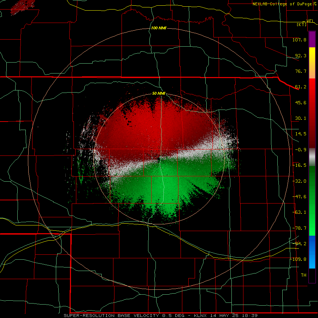Pick the gray near-zero color bar segment
The image size is (318, 318).
[x=312, y=157]
